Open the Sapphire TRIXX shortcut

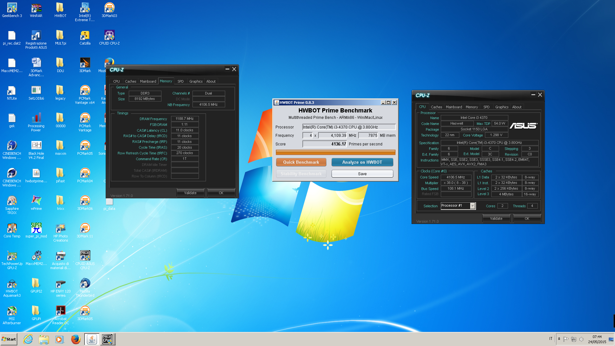coord(12,205)
